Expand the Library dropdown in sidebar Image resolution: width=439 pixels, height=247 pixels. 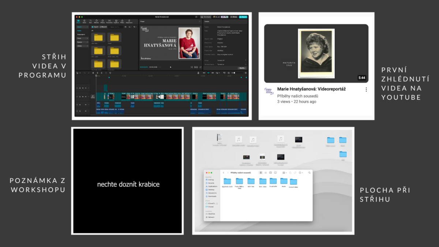coord(82,46)
